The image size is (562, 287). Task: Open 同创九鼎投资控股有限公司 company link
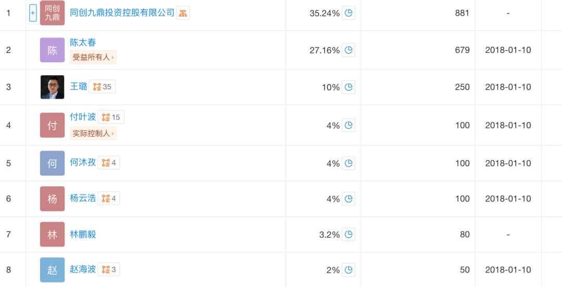click(122, 12)
